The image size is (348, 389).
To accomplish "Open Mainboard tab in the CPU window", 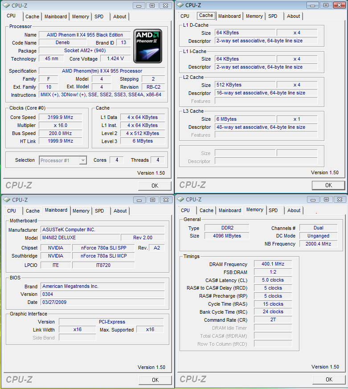I will (56, 16).
